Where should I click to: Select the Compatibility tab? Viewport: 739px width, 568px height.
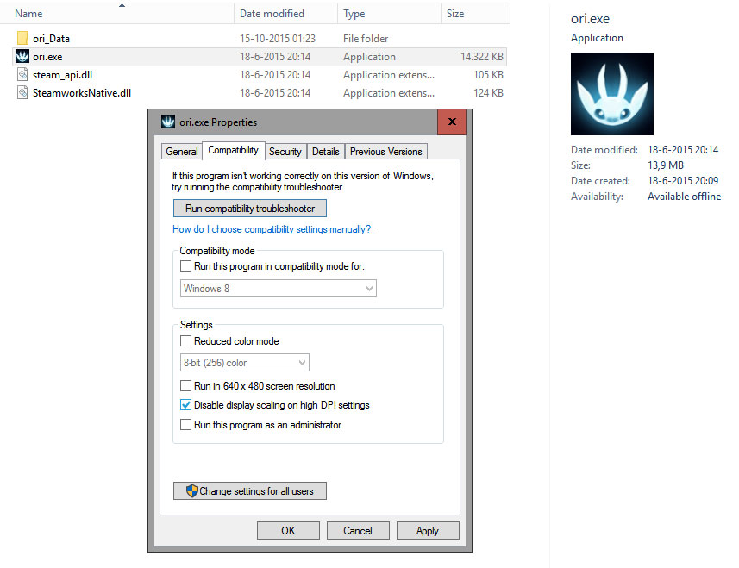(234, 150)
